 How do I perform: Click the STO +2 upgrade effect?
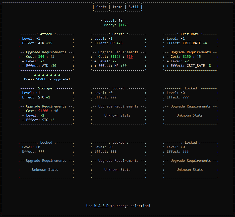click(x=48, y=120)
